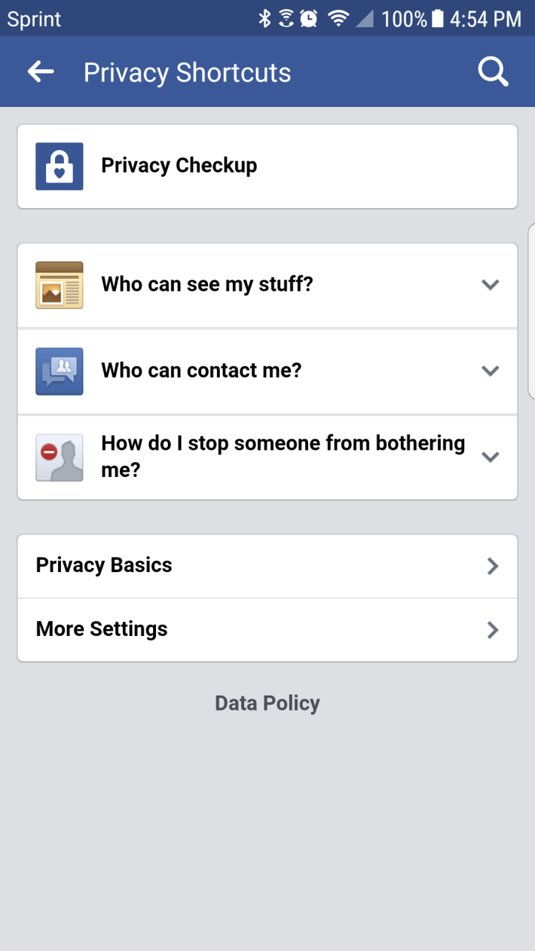The width and height of the screenshot is (535, 951).
Task: Tap the Wi-Fi signal icon
Action: (338, 18)
